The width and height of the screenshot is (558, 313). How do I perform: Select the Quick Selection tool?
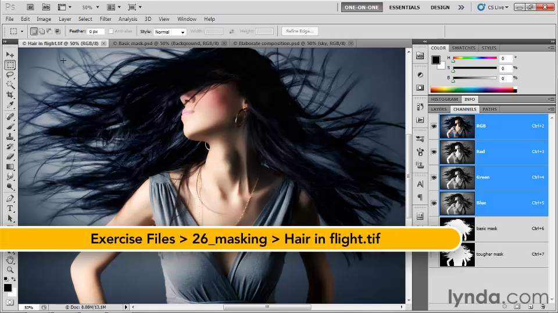[10, 85]
